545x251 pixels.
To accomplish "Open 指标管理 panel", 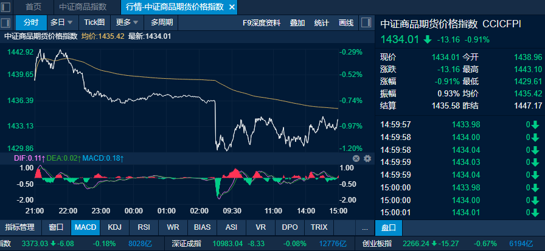I will tap(20, 228).
